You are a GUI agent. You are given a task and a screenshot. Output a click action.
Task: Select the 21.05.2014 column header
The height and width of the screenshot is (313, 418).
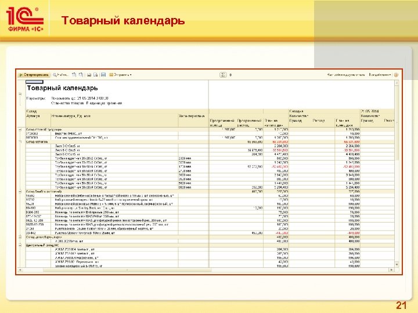tap(369, 111)
